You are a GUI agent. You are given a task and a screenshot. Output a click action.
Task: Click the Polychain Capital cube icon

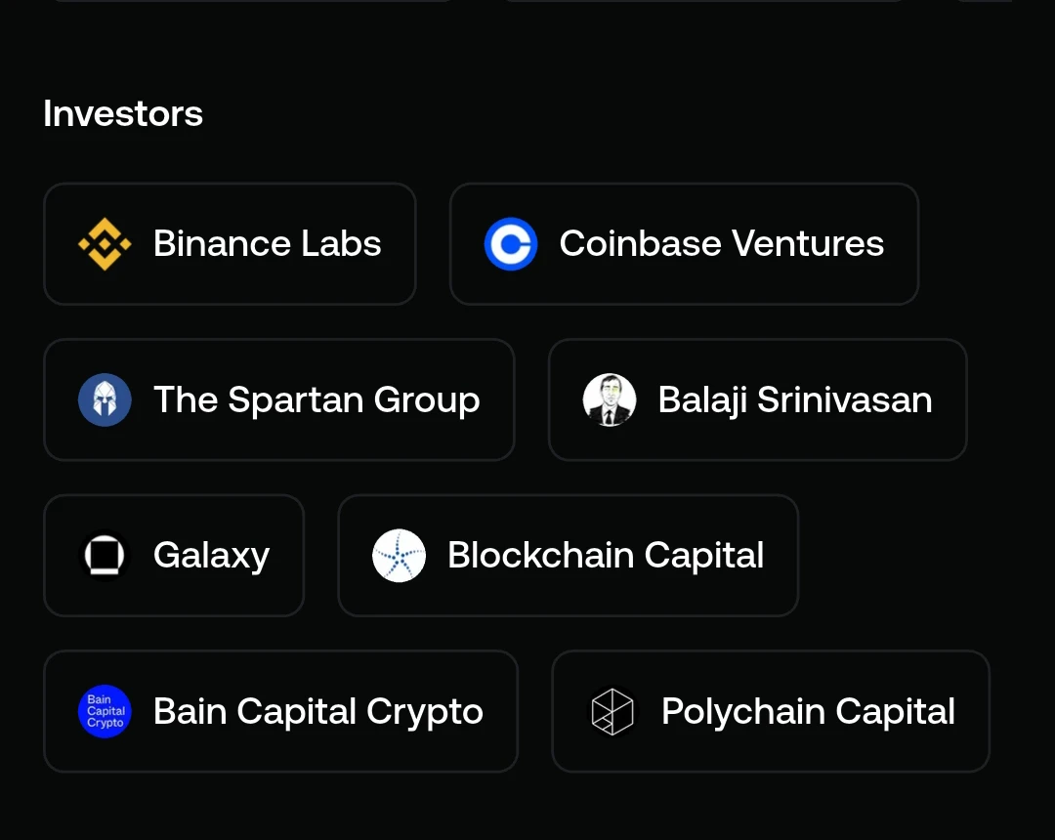(612, 711)
